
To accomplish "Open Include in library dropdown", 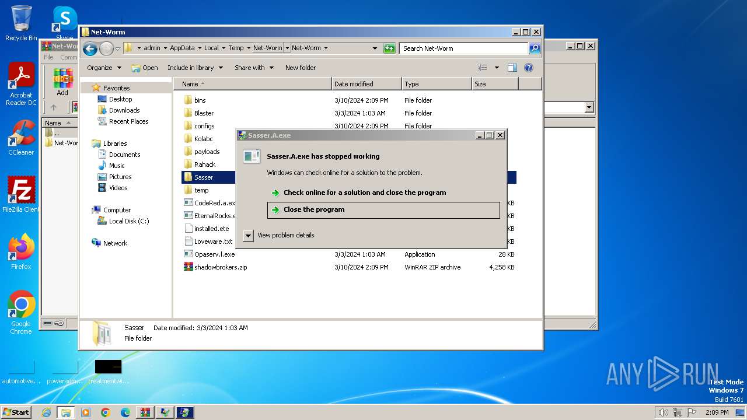I will [196, 68].
